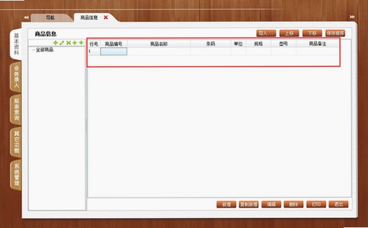This screenshot has height=228, width=368.
Task: Open the 基本资料 side tab
Action: (16, 44)
